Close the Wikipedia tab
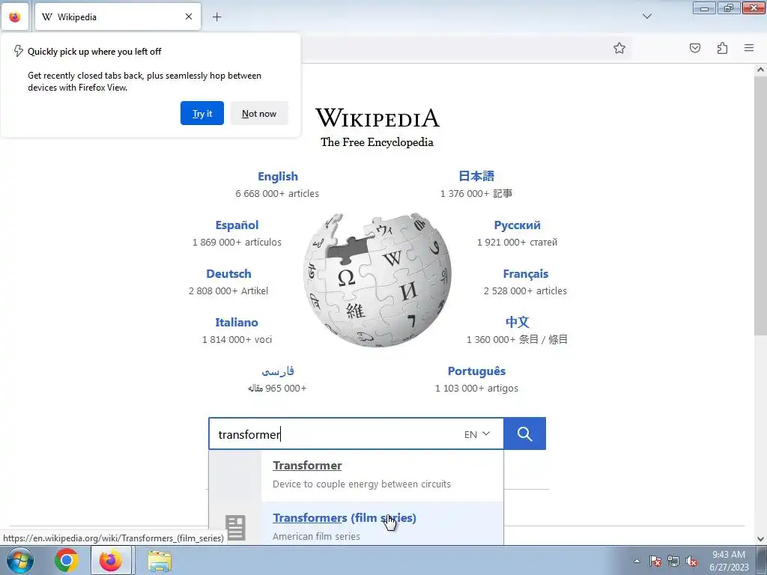767x575 pixels. [x=188, y=16]
